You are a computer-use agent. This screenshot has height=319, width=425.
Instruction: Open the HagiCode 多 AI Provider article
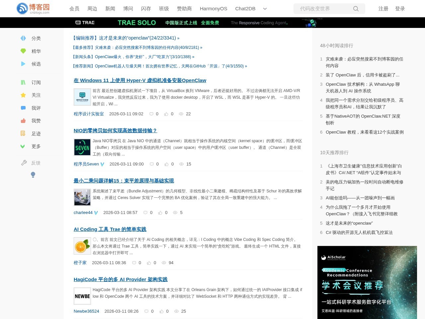[121, 279]
